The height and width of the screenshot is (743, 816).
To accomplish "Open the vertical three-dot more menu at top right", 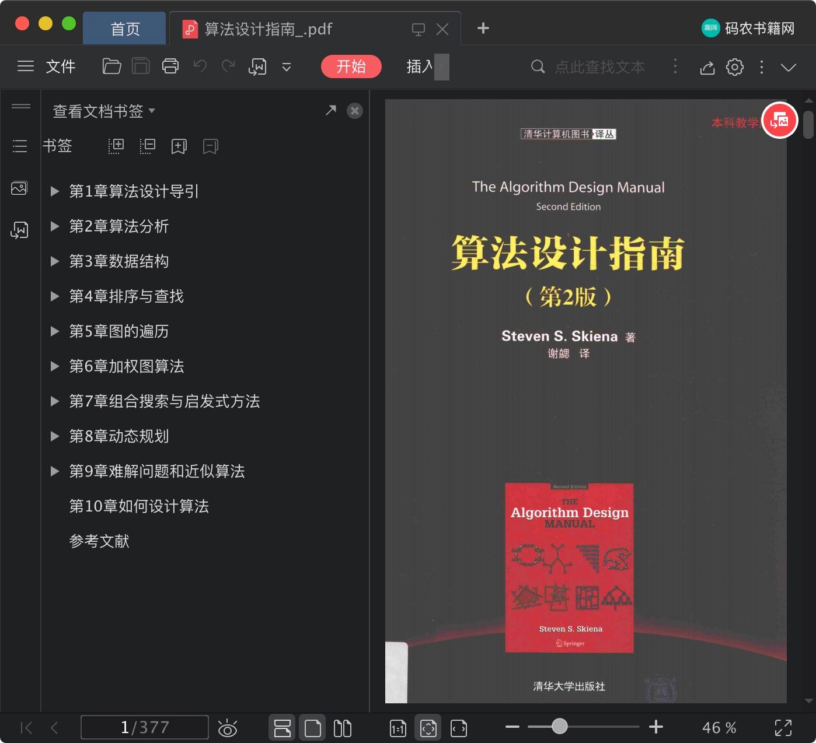I will [x=762, y=67].
